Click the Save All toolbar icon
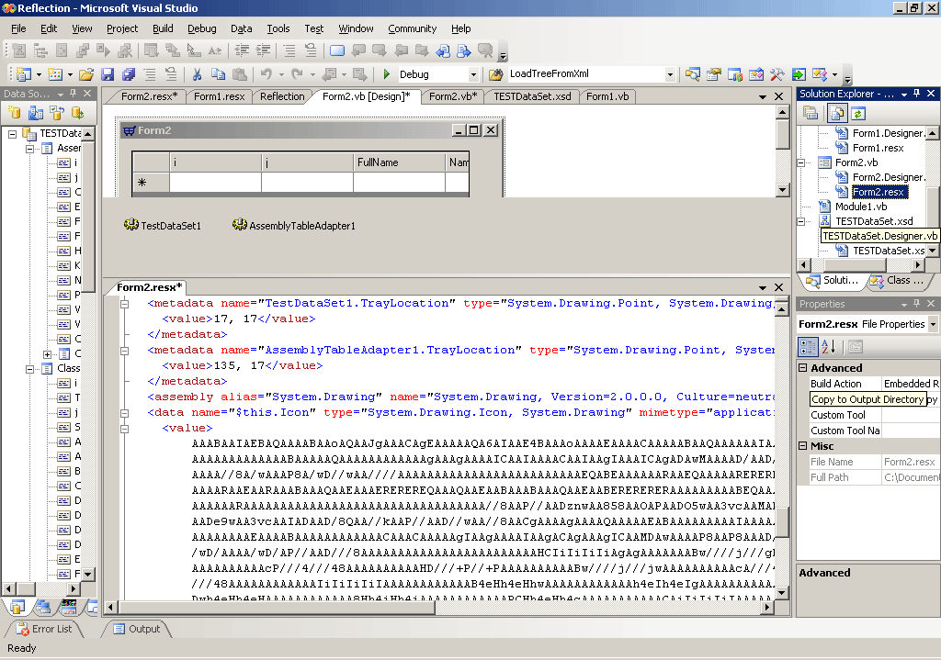Viewport: 941px width, 660px height. pos(129,74)
